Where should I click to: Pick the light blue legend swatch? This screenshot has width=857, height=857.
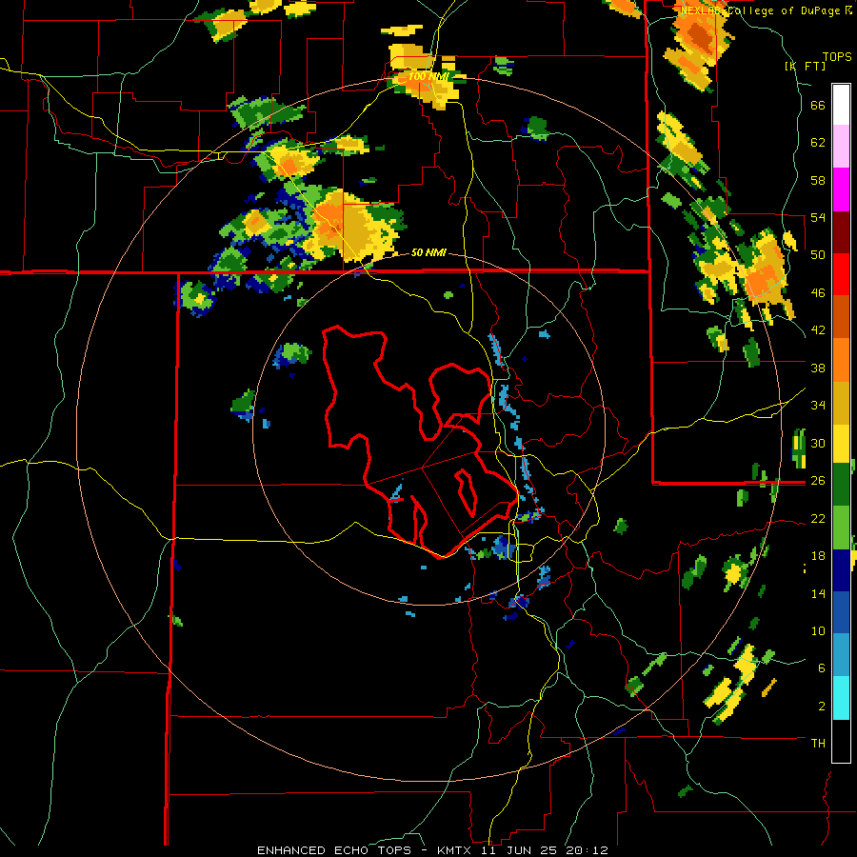click(841, 655)
